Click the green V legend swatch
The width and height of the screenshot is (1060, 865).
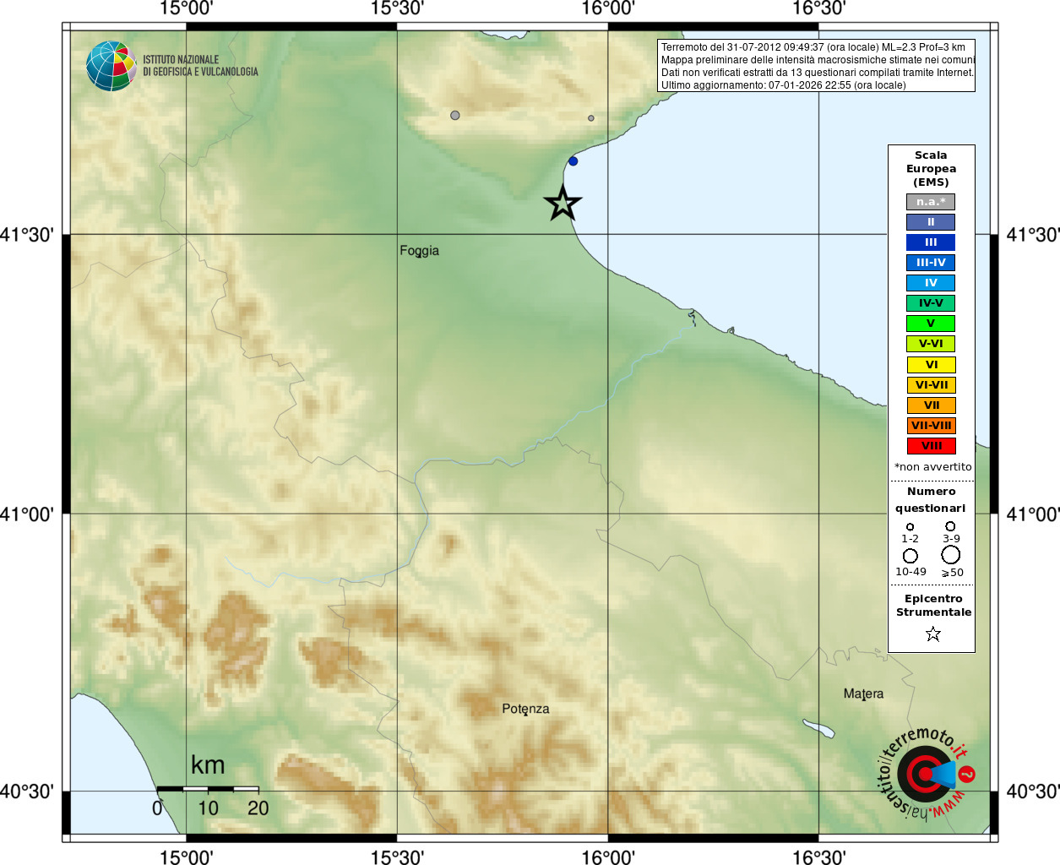[931, 324]
